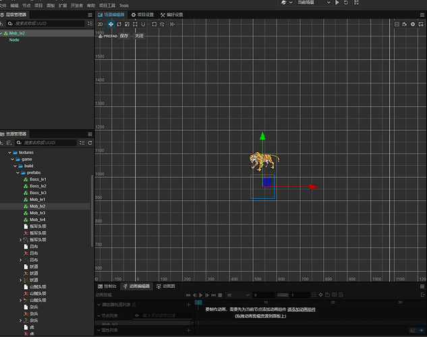Click the 保存 prefab save button
This screenshot has width=427, height=337.
(124, 36)
